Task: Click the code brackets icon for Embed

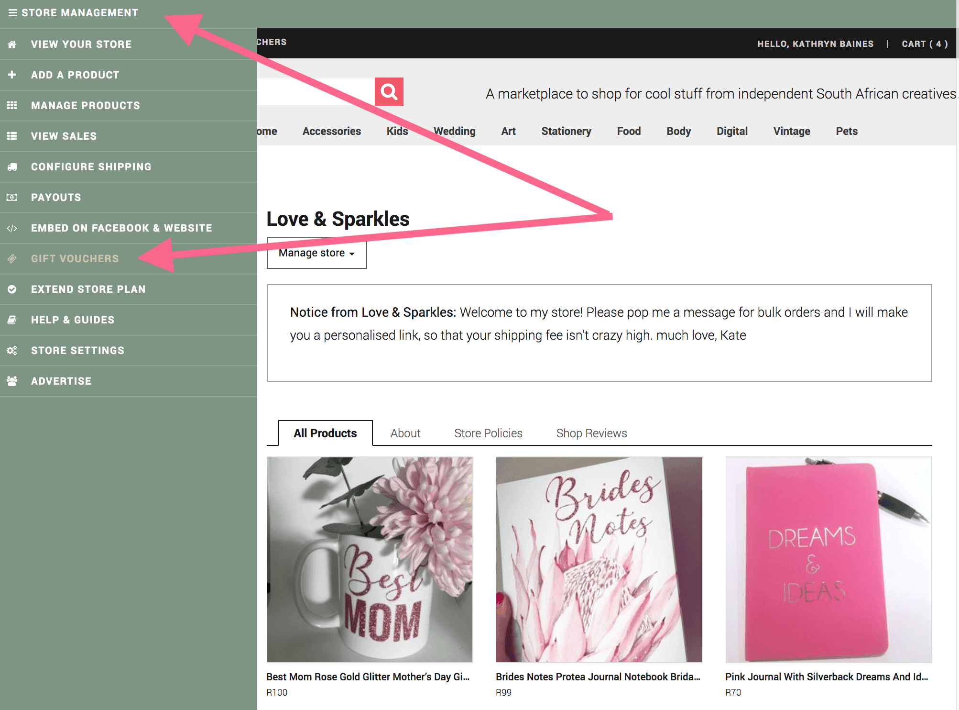Action: [x=12, y=228]
